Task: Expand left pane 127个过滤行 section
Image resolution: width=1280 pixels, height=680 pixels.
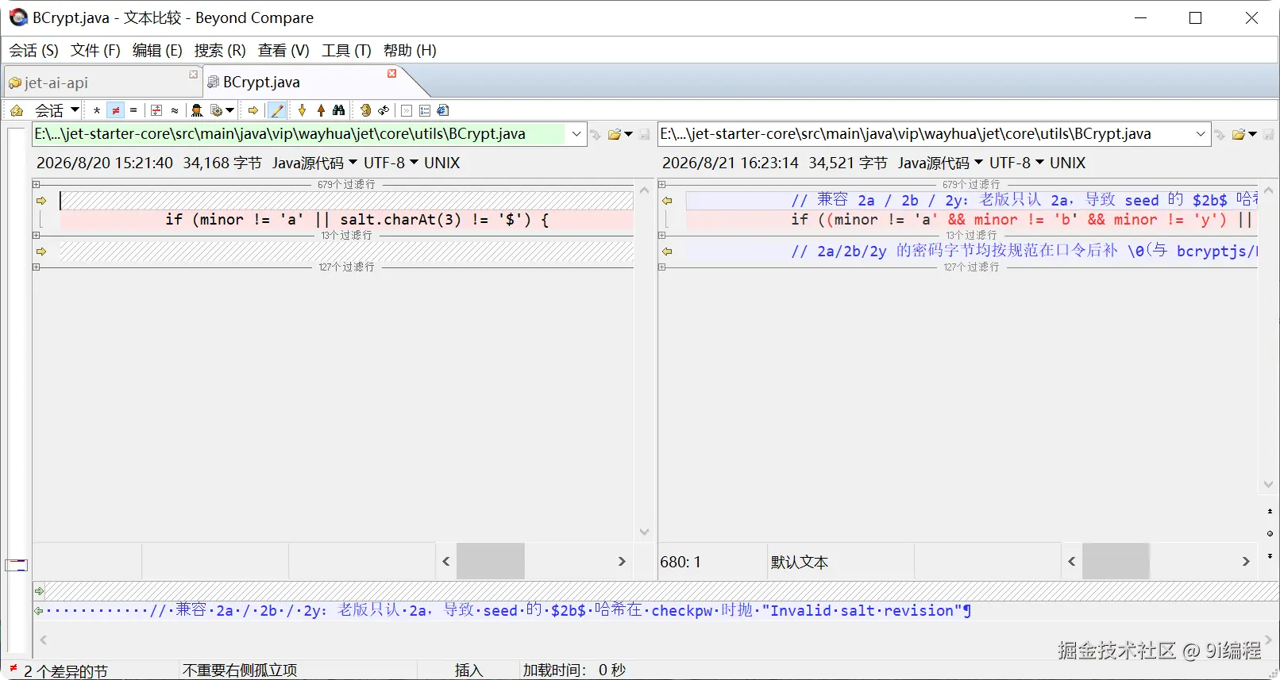Action: point(36,267)
